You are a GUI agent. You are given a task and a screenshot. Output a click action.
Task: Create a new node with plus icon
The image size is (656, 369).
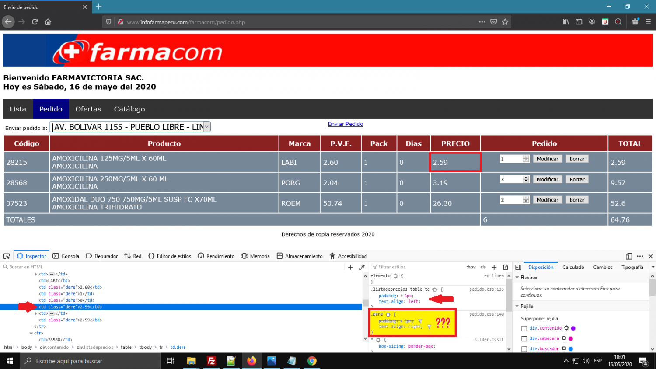pyautogui.click(x=350, y=267)
